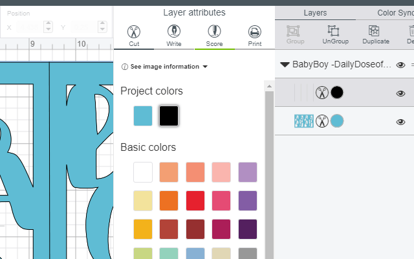Click scissors icon on blue layer

(322, 121)
